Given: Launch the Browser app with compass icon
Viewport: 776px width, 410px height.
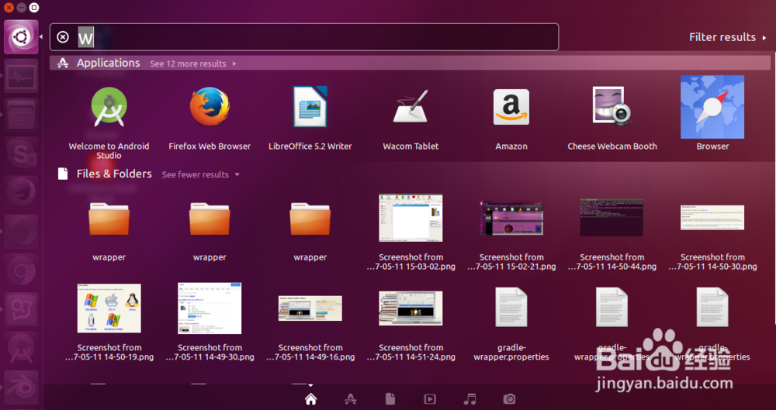Looking at the screenshot, I should [x=712, y=114].
